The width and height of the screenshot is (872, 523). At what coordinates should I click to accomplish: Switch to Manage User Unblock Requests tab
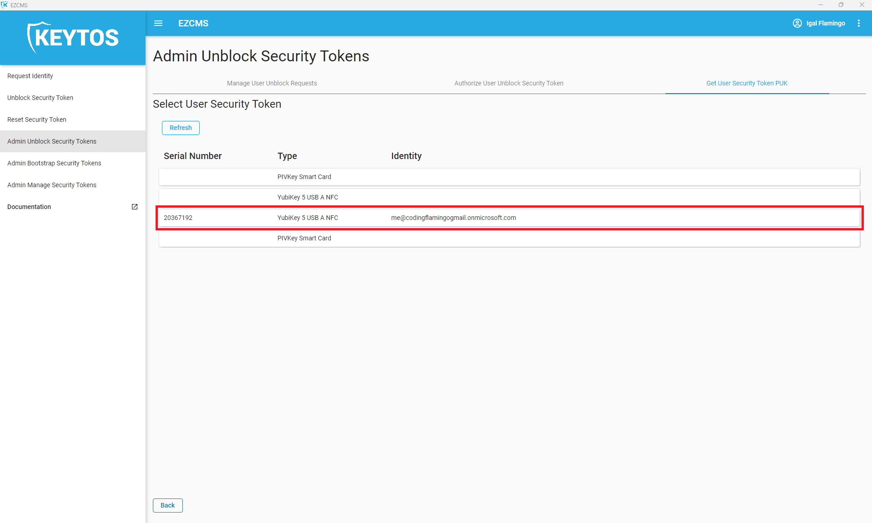tap(272, 83)
